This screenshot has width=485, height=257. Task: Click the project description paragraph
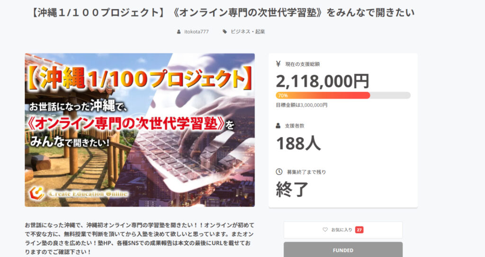pyautogui.click(x=140, y=239)
